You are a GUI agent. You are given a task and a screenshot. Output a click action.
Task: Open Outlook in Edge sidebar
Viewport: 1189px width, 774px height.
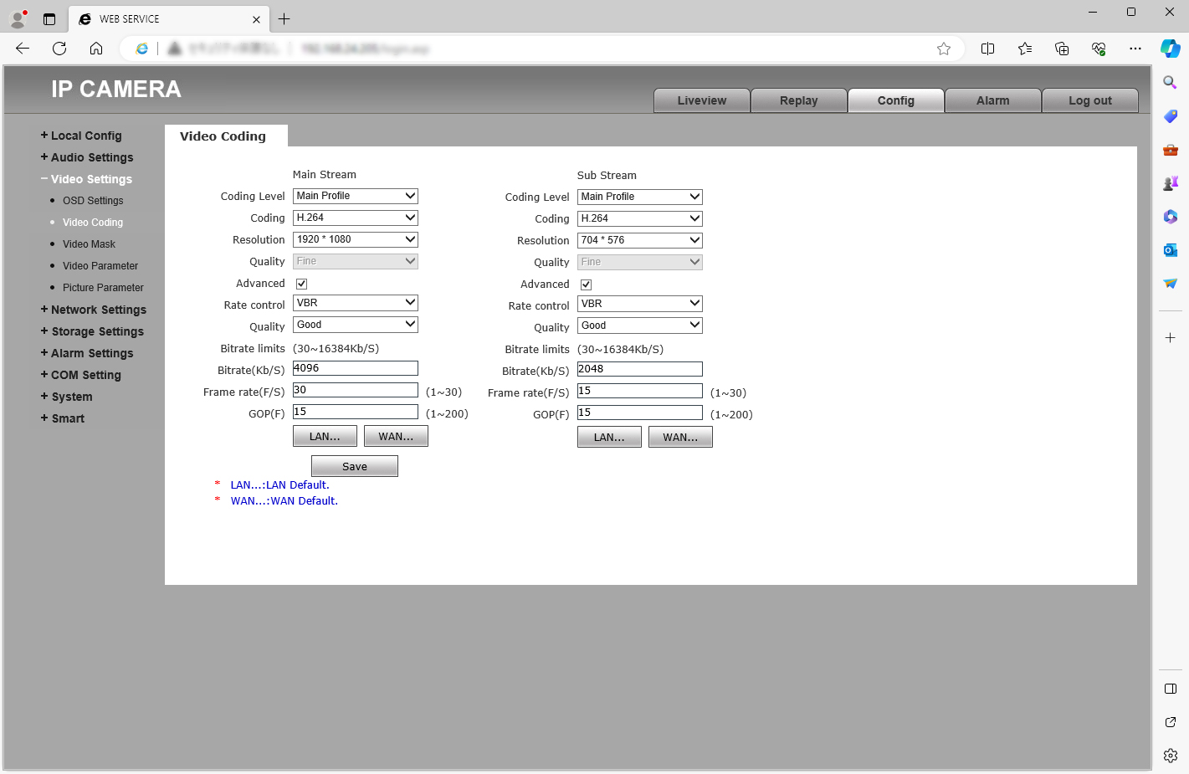[1170, 249]
